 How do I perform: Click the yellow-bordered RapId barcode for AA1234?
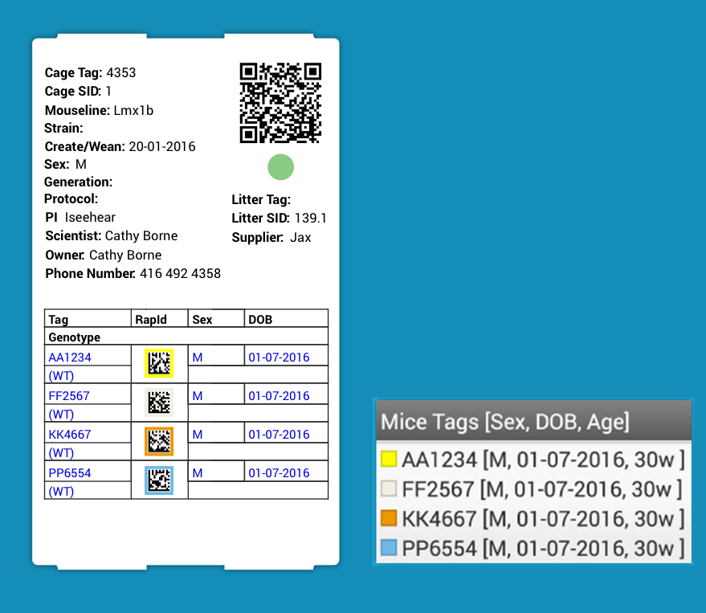click(x=159, y=364)
